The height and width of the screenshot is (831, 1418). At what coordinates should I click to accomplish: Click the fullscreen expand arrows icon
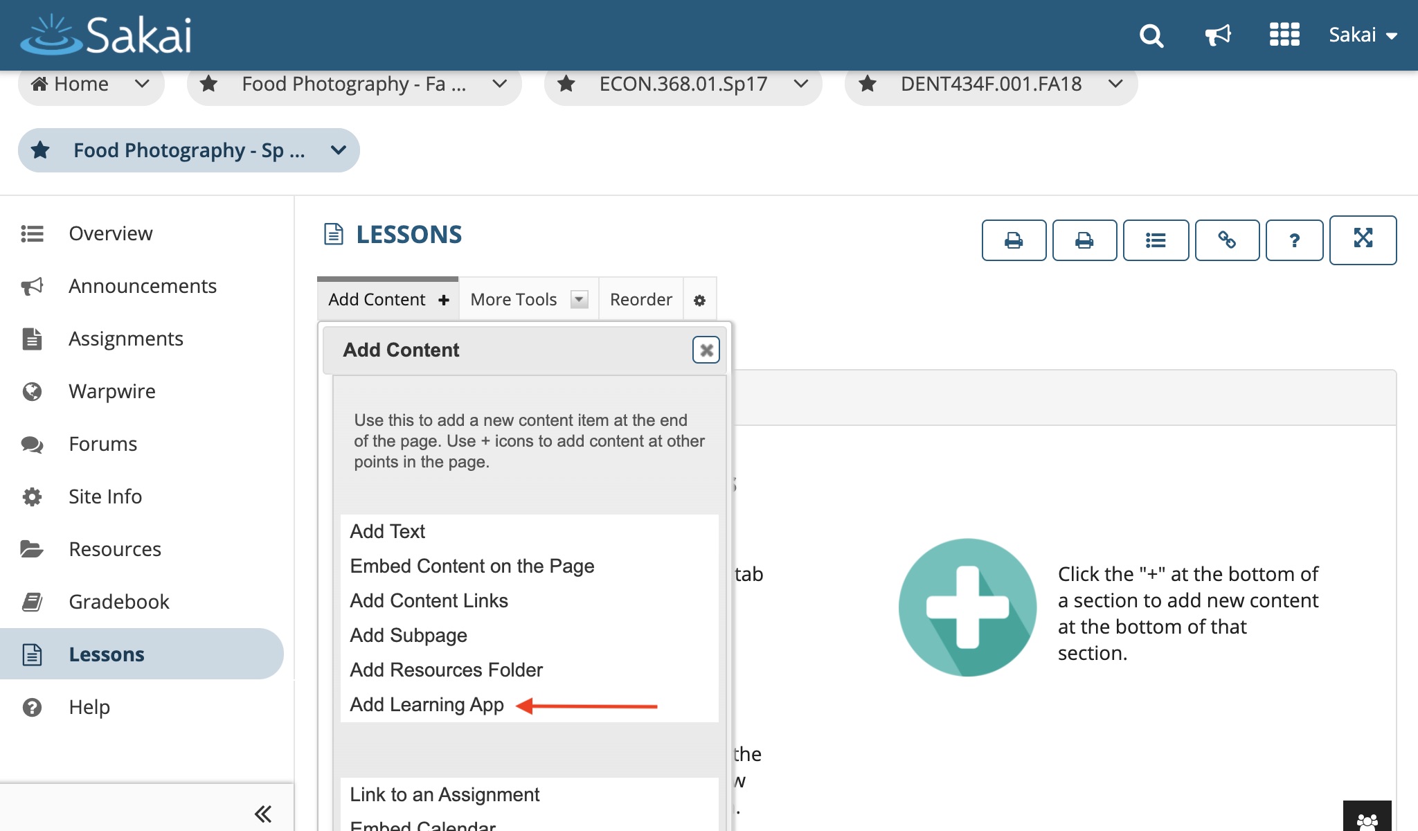[x=1363, y=239]
